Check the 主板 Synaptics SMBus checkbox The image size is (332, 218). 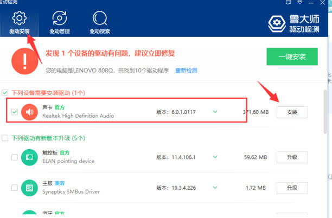click(15, 188)
